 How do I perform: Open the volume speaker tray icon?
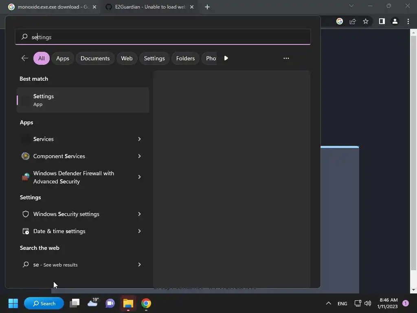click(368, 303)
